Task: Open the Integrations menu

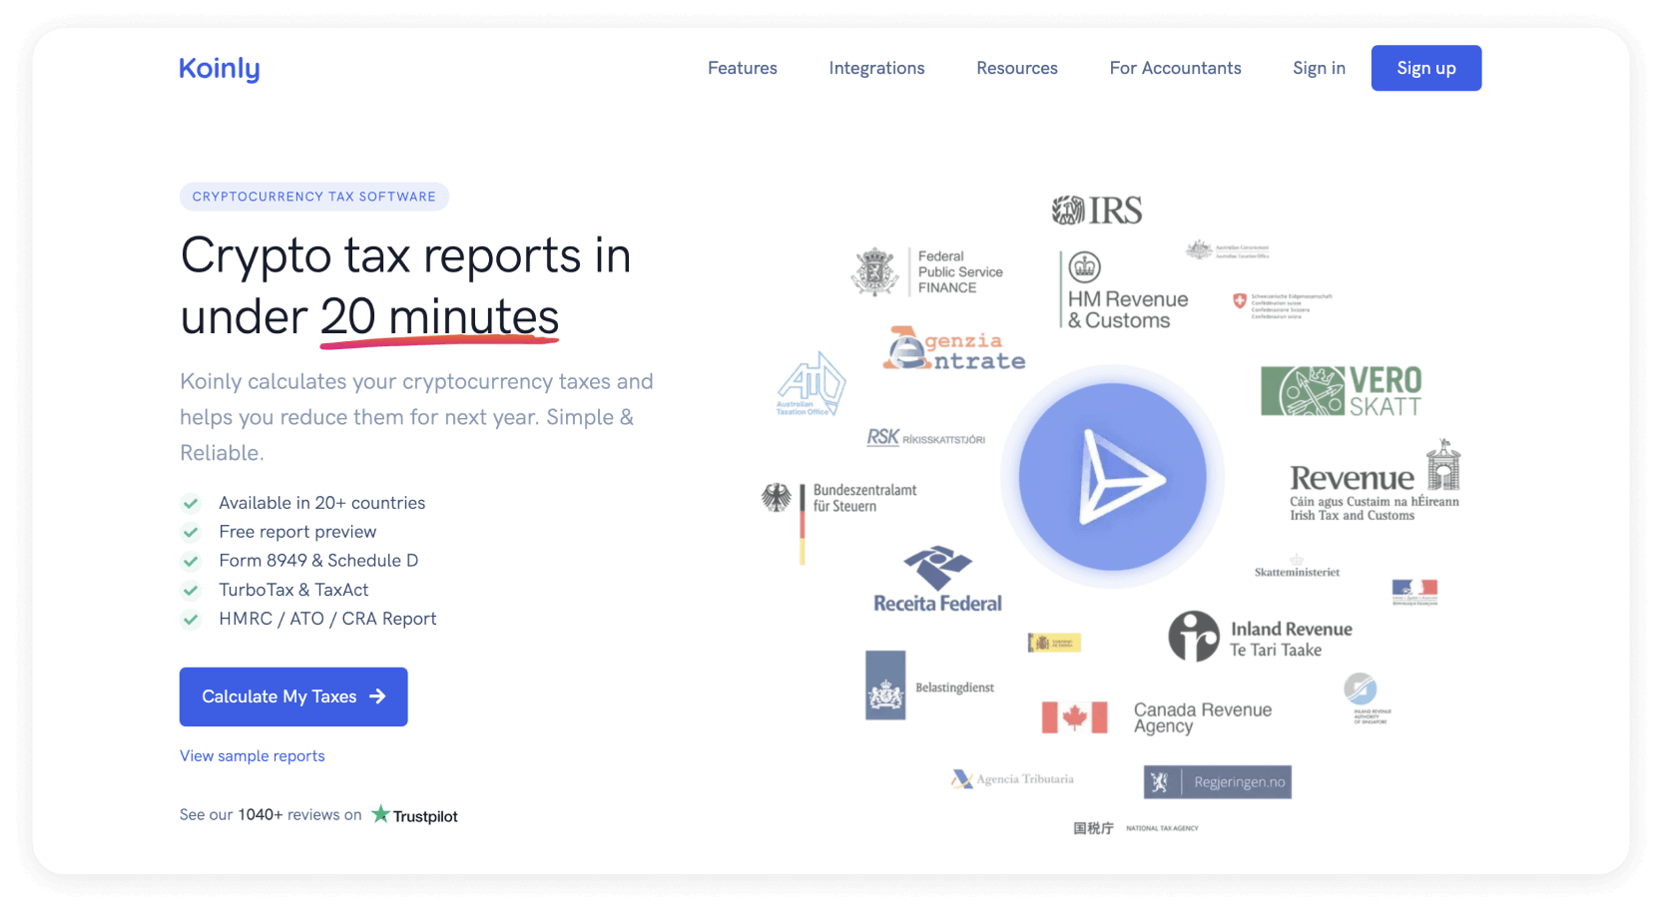Action: 875,68
